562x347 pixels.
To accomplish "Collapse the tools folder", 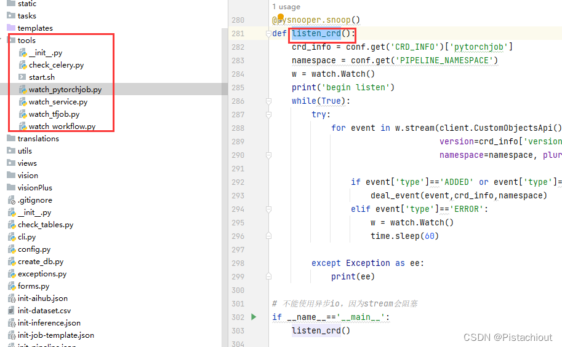I will [x=2, y=39].
